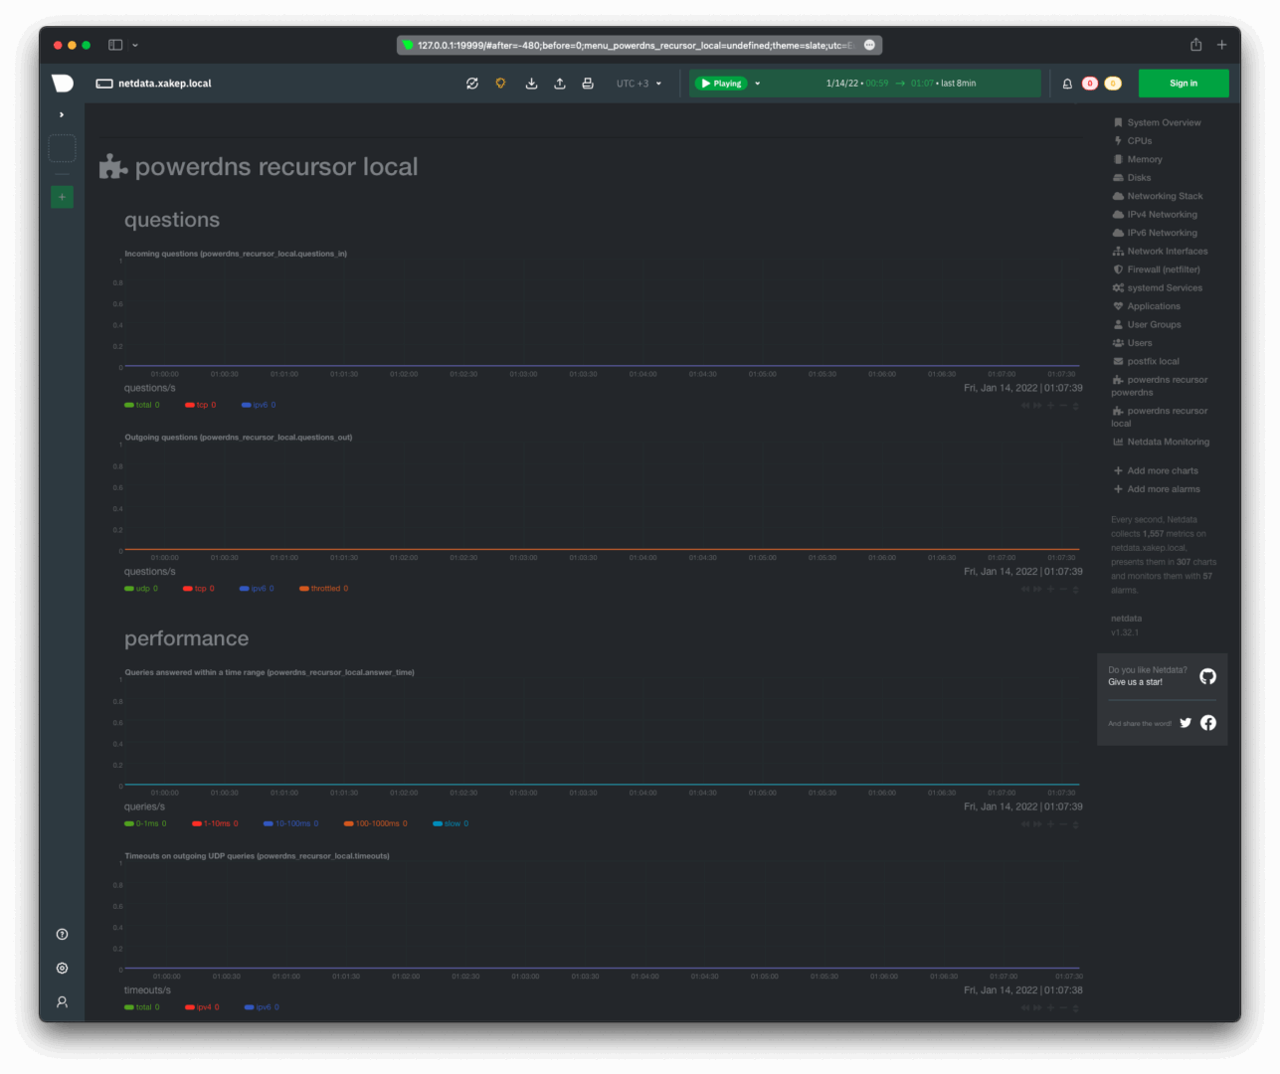Toggle 100-1000ms dimension in answer time legend
1280x1074 pixels.
[x=376, y=823]
